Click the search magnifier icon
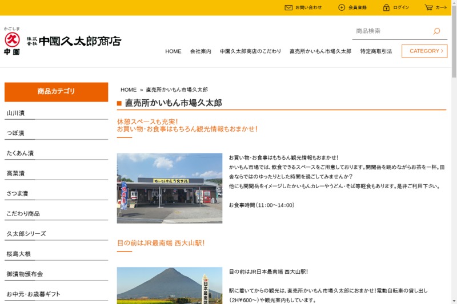The height and width of the screenshot is (304, 457). (x=436, y=31)
